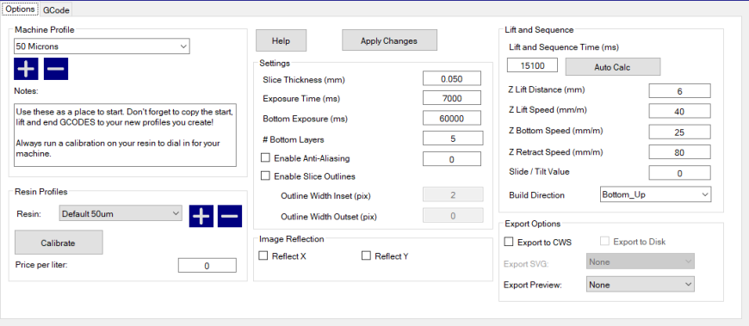Viewport: 749px width, 326px height.
Task: Click the 'Z Retract Speed (mm/m)' label
Action: (556, 152)
